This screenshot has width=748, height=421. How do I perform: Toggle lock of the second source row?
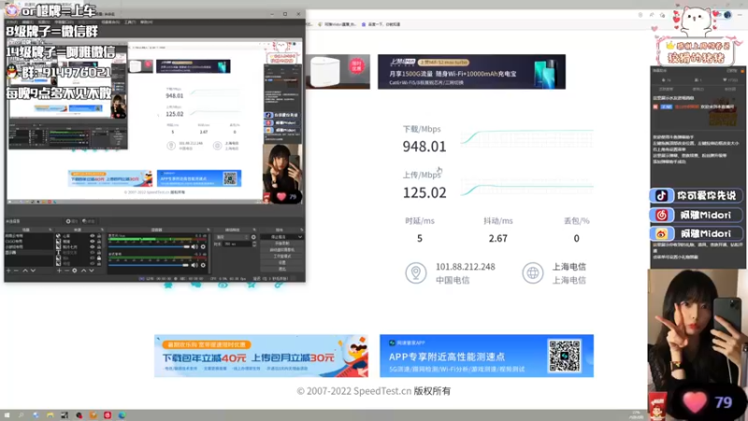pos(99,241)
